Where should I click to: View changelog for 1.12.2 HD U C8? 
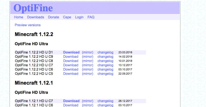click(105, 61)
